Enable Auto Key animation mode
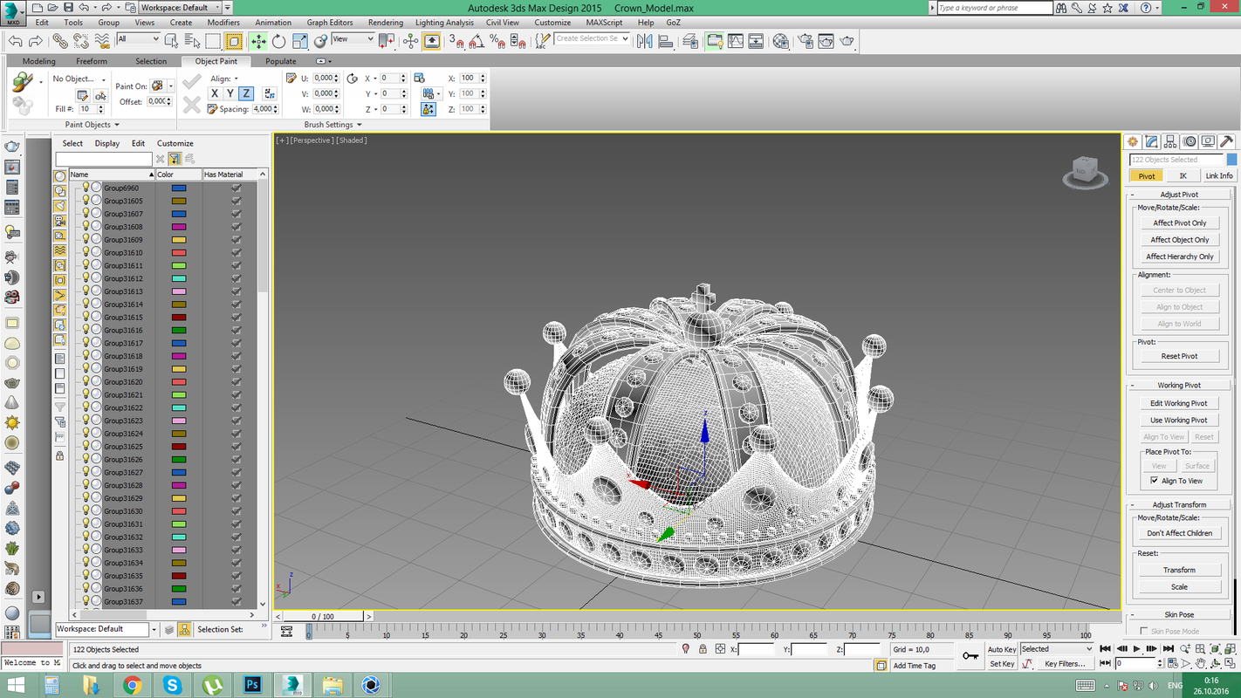1241x698 pixels. click(x=1001, y=649)
